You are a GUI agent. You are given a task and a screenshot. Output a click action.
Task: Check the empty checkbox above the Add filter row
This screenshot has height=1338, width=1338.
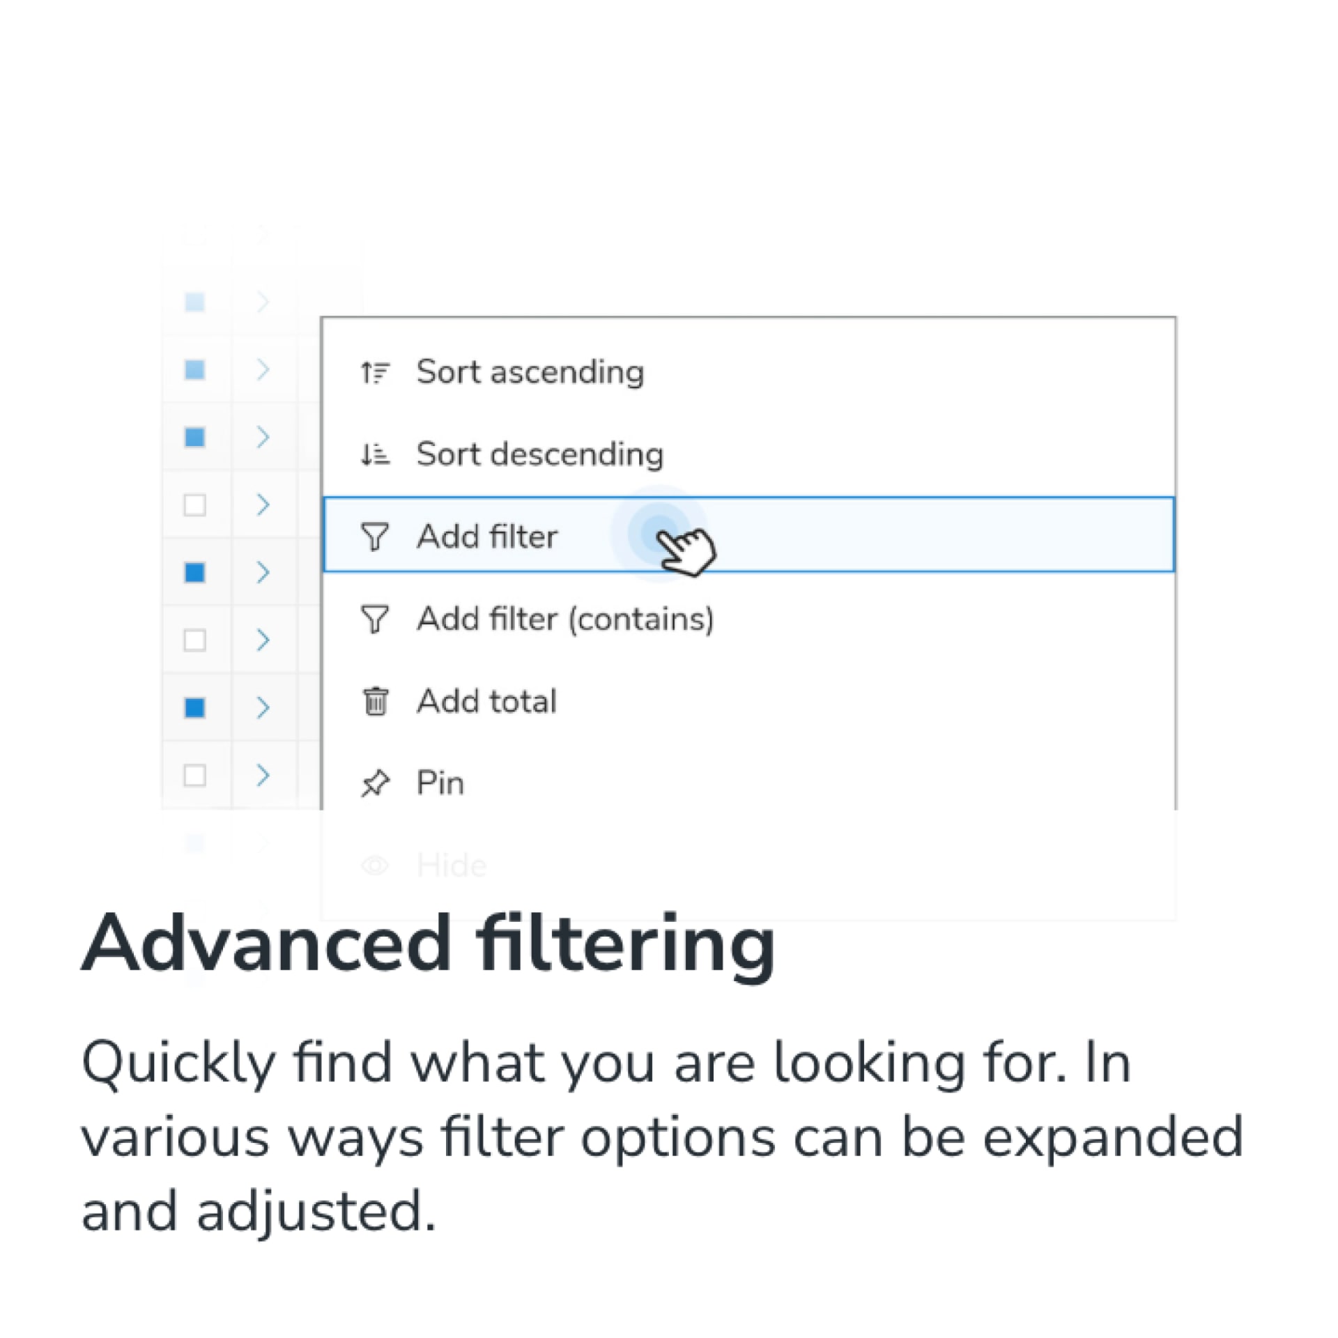click(194, 505)
